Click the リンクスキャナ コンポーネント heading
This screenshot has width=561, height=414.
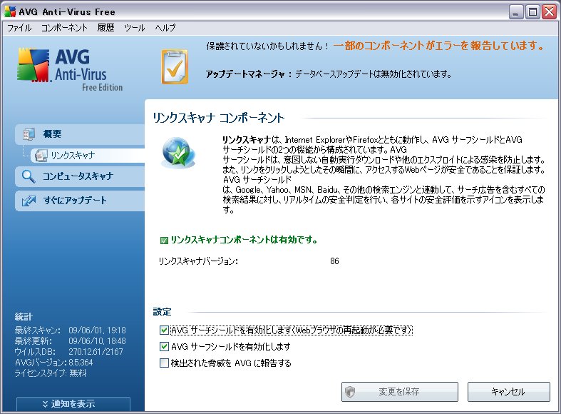219,118
